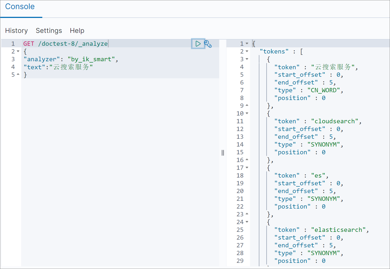Click "tokens" key in response
The height and width of the screenshot is (269, 390).
click(x=274, y=51)
